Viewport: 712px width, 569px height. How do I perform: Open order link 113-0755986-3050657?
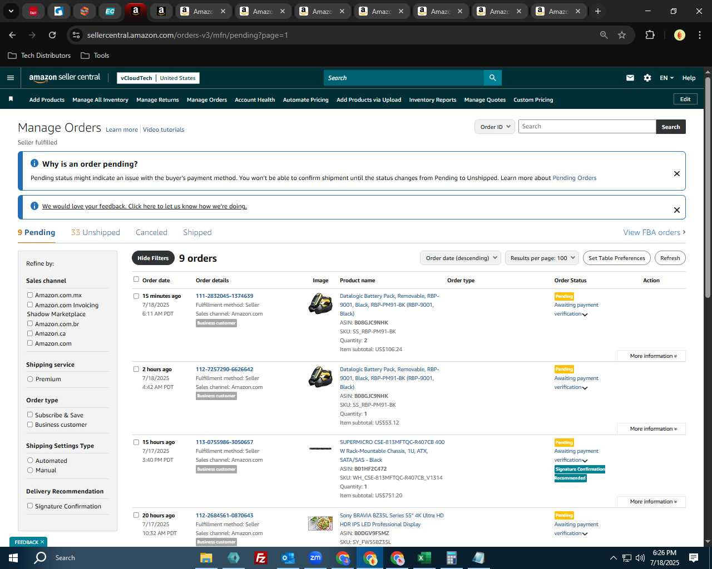tap(224, 442)
